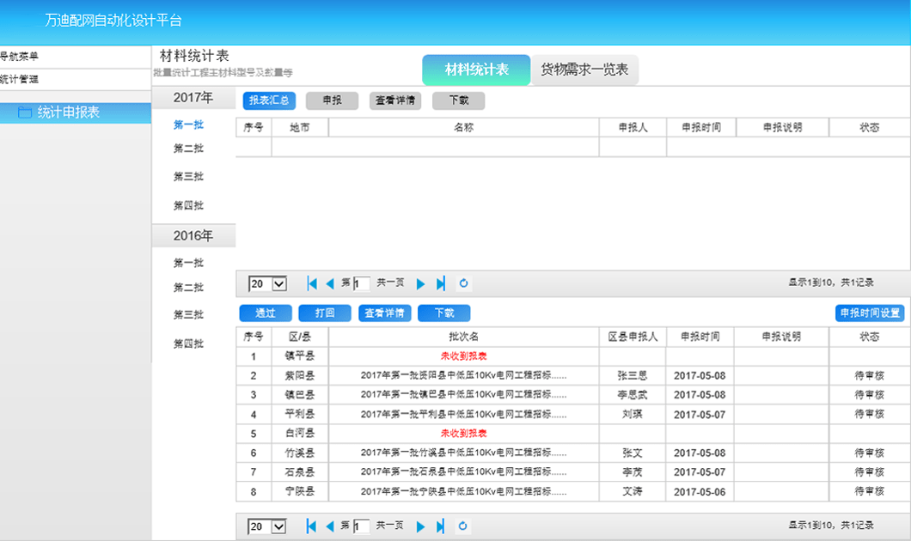Click the 紫阳县 cell

pos(300,375)
